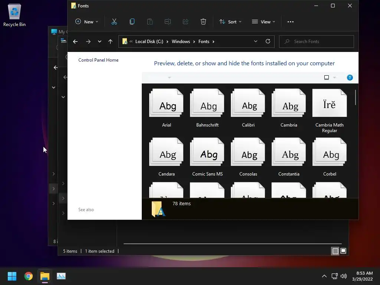Click the Search Fonts field
Image resolution: width=380 pixels, height=285 pixels.
316,42
